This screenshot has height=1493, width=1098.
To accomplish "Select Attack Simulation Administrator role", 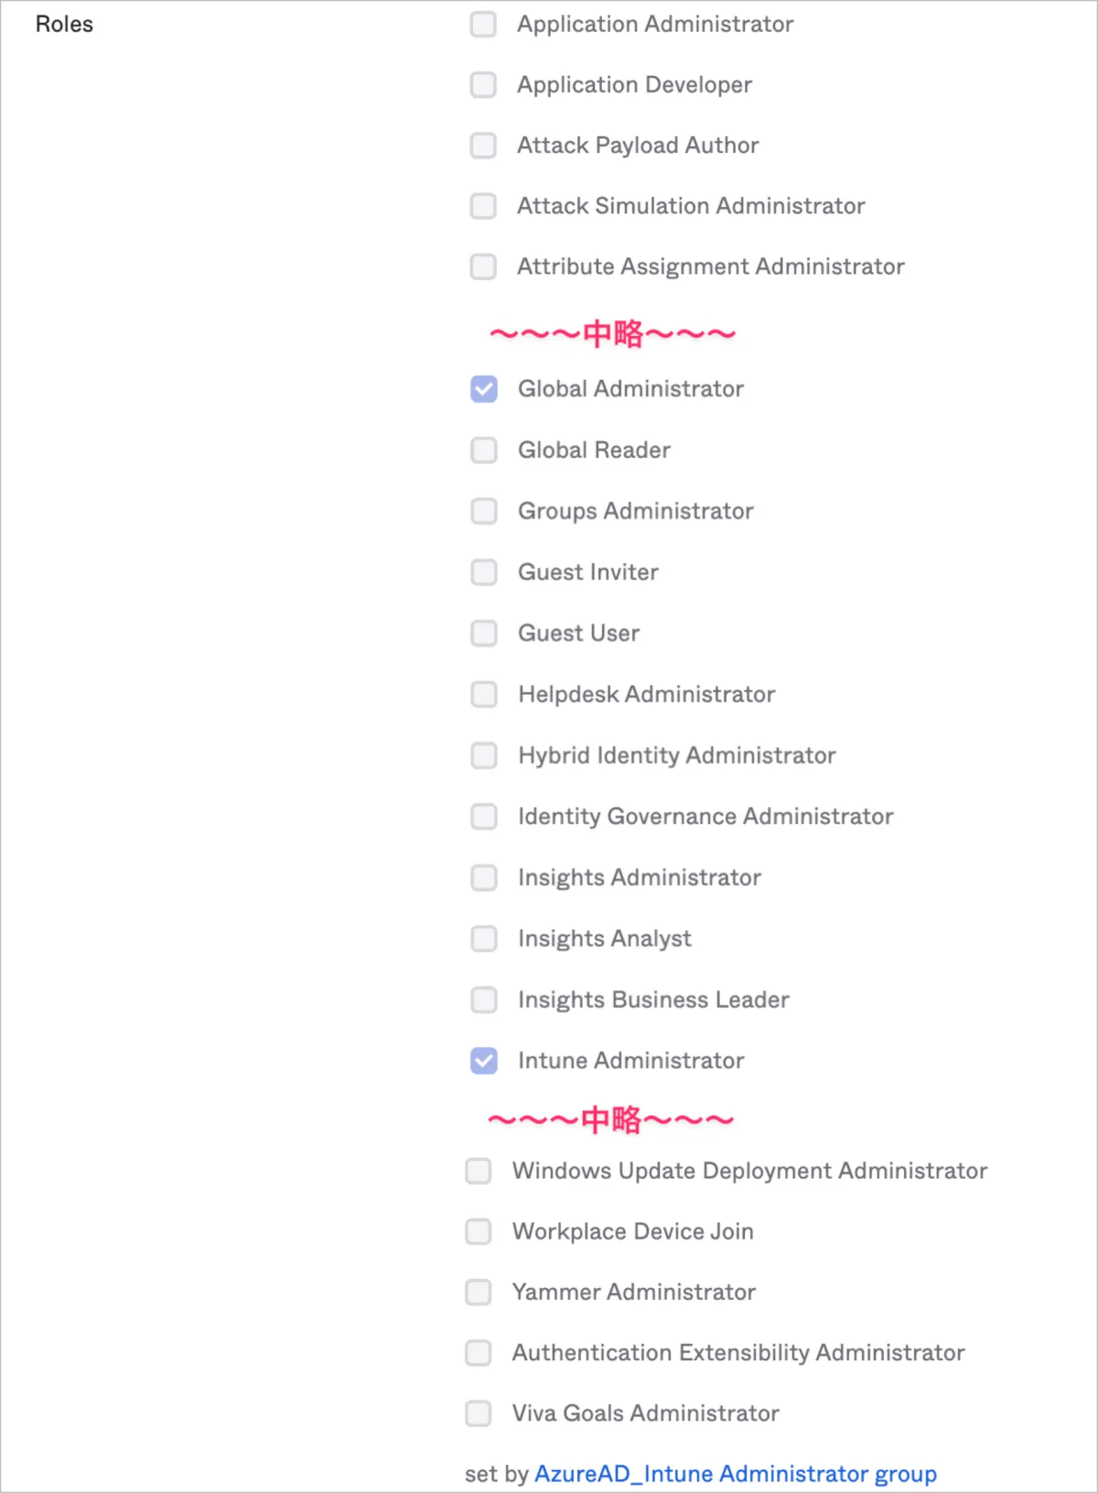I will coord(483,206).
